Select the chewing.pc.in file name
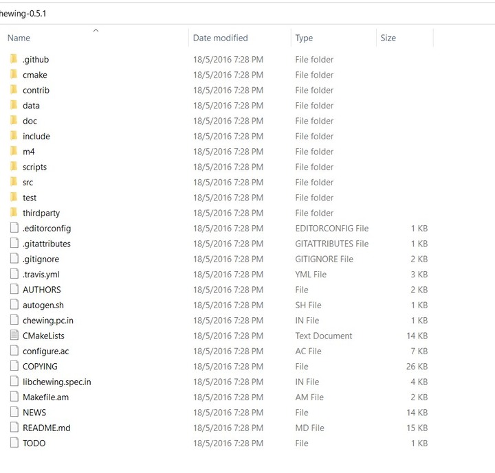Viewport: 495px width, 473px height. coord(48,321)
